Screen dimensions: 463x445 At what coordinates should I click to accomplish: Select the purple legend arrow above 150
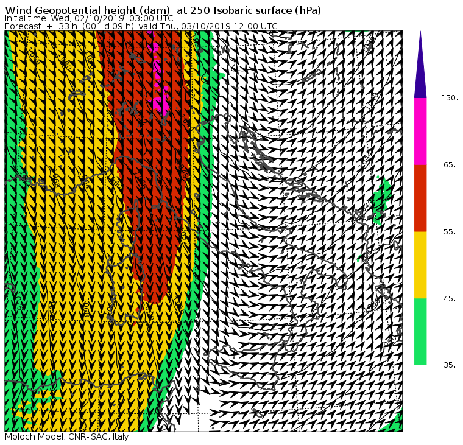point(420,65)
